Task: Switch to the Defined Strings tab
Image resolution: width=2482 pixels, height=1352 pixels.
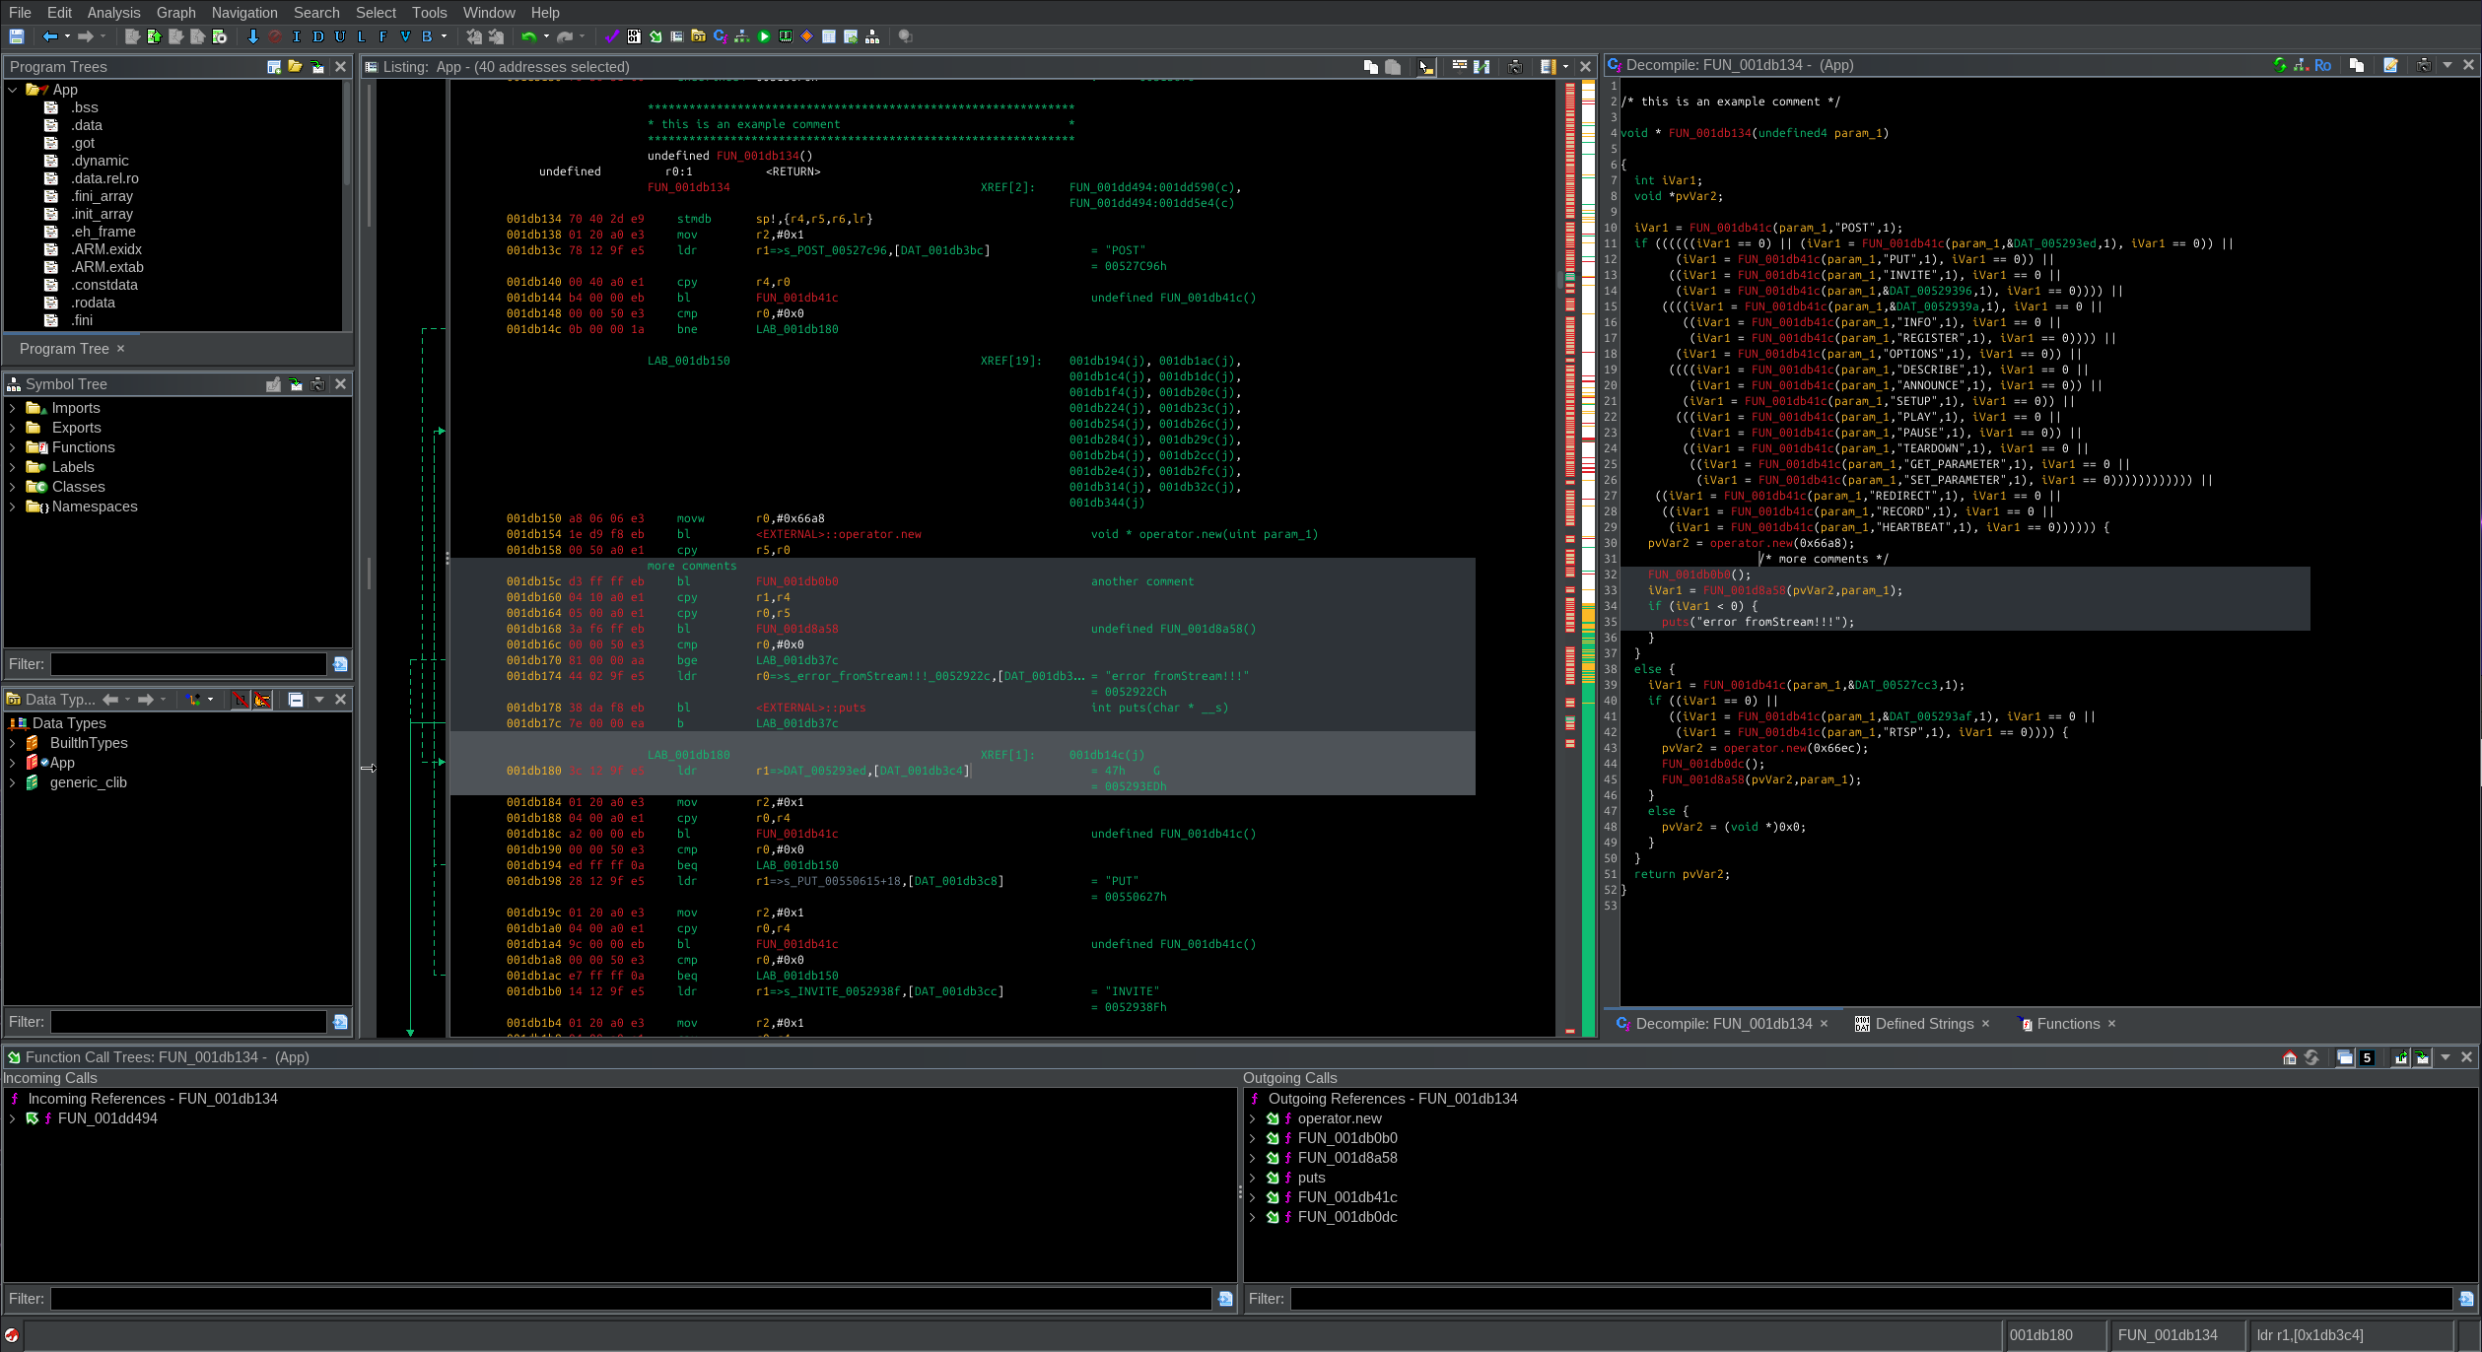Action: pos(1923,1024)
